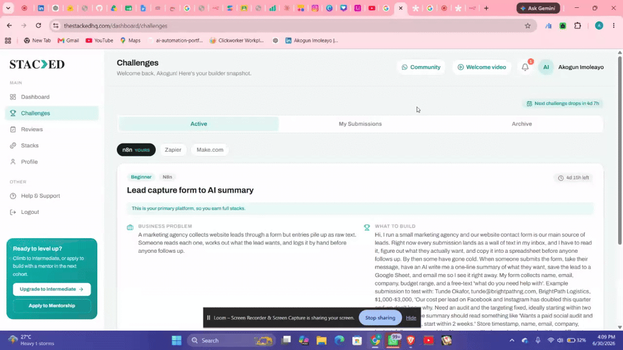Switch to the GitHub browser tab
The height and width of the screenshot is (350, 623).
[x=99, y=8]
